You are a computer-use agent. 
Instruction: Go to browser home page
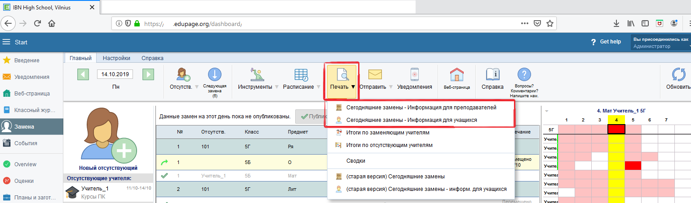click(x=52, y=23)
